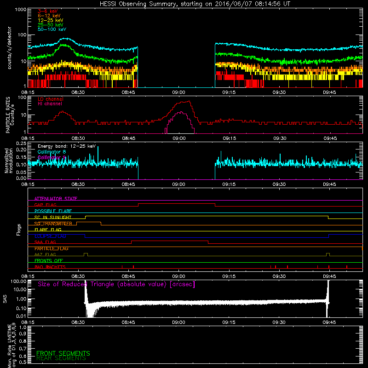
Task: Click the raised SC_TRANSMITTER segment
Action: point(89,222)
